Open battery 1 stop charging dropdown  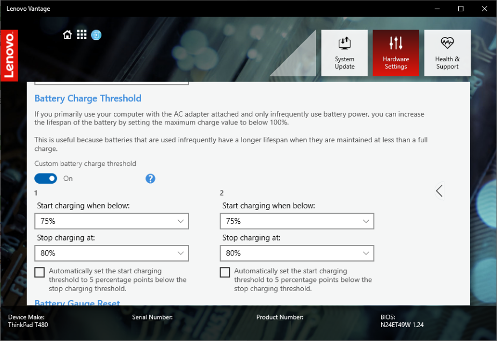(112, 253)
